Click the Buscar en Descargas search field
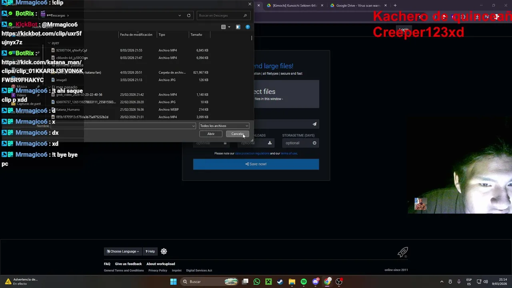 223,16
